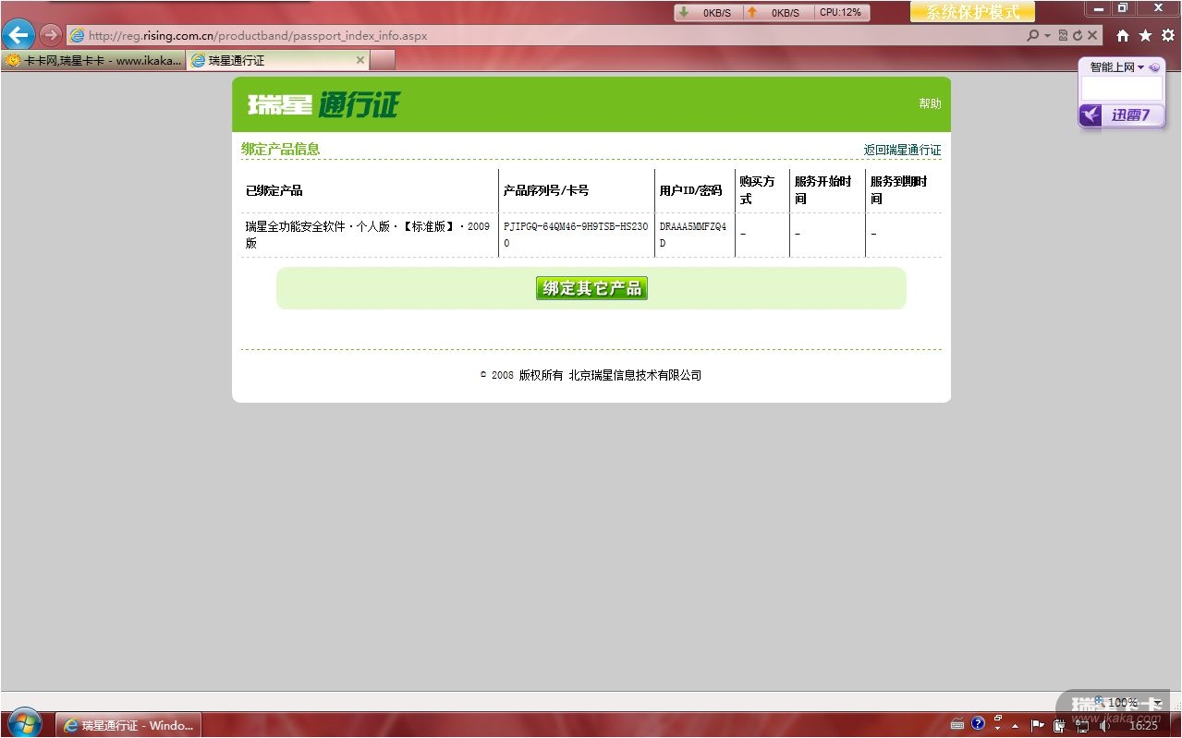Click the 瑞星通行证 logo
The image size is (1182, 738).
pos(323,104)
